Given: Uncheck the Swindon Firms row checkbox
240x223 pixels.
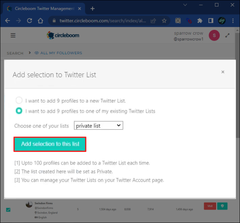Looking at the screenshot, I should [8, 210].
